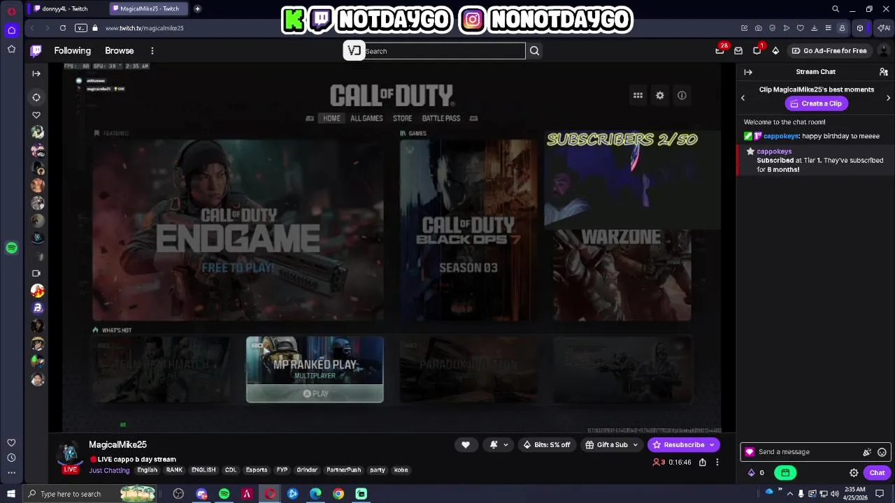Open MagicalMike25 channel name link
This screenshot has height=503, width=895.
(x=117, y=444)
